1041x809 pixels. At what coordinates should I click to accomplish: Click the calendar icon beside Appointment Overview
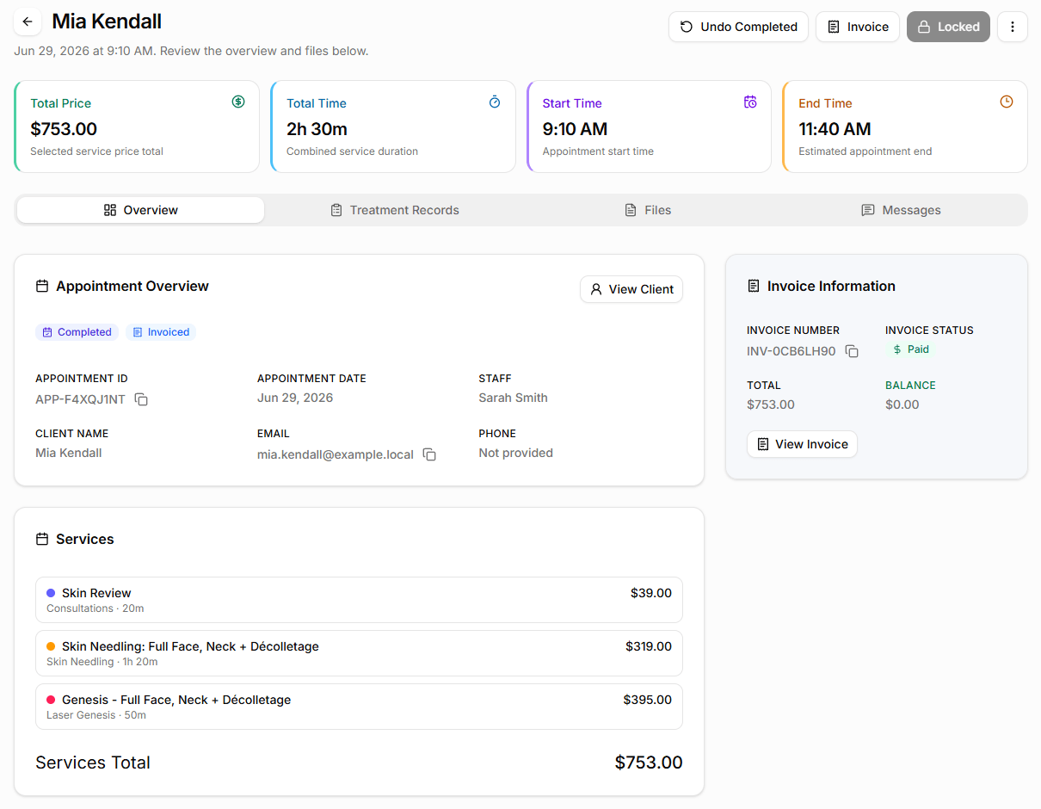pos(42,286)
